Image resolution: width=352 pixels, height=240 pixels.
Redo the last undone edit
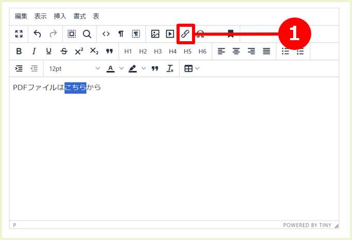coord(53,34)
